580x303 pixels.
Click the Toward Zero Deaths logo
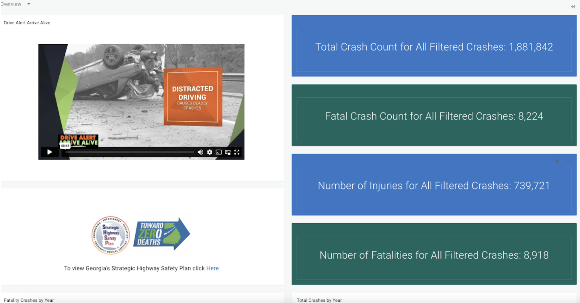tap(162, 234)
